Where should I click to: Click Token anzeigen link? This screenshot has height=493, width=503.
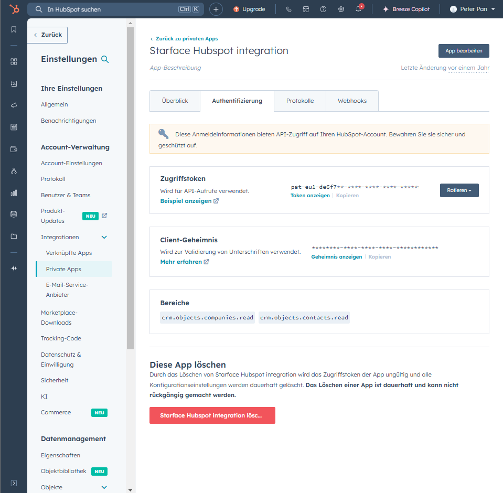[310, 196]
